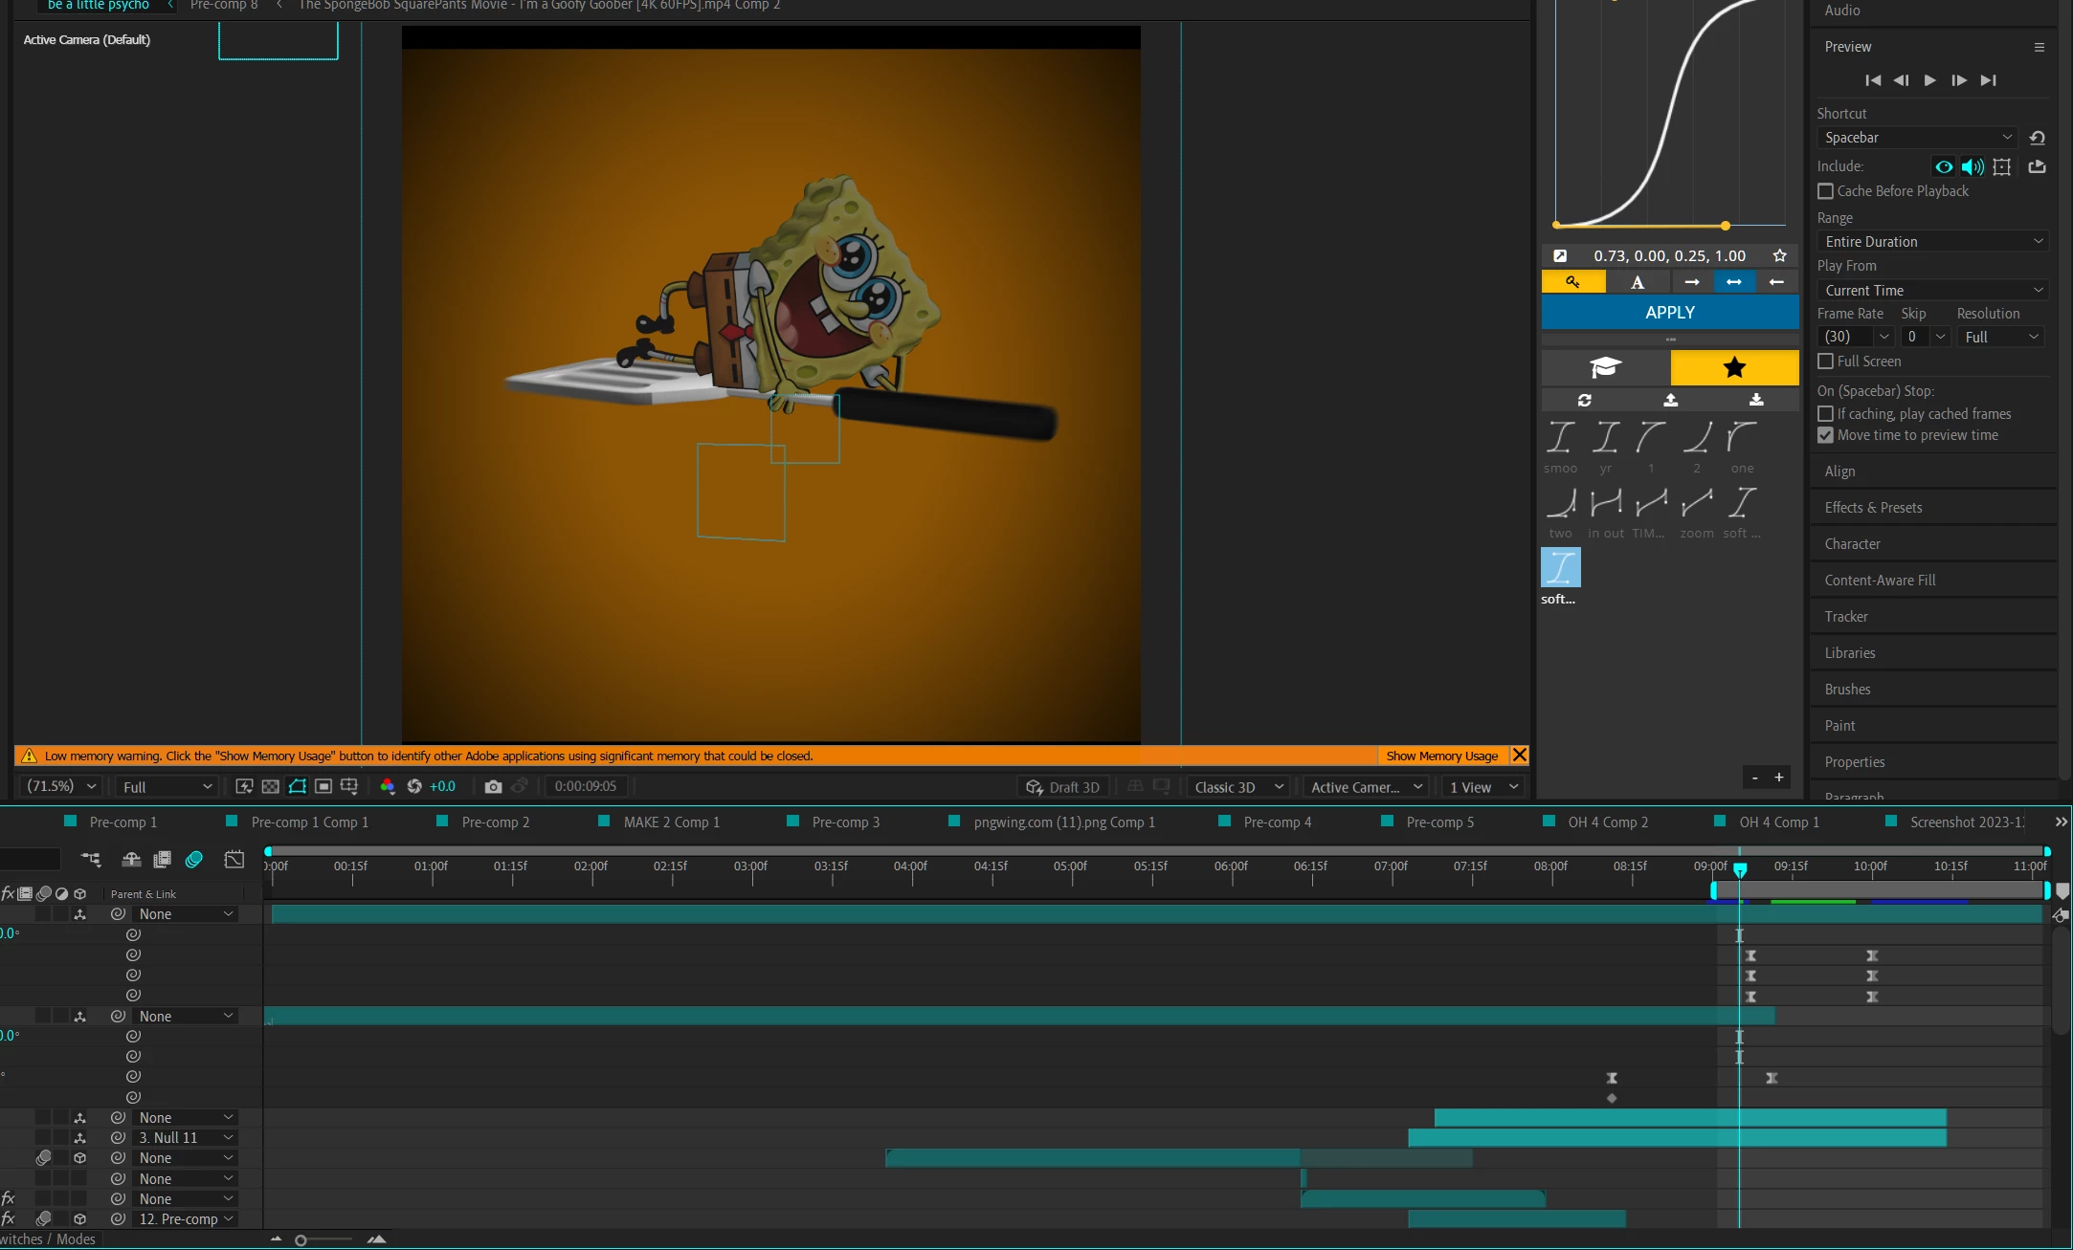This screenshot has width=2073, height=1250.
Task: Open the Entire Duration range dropdown
Action: click(x=1931, y=242)
